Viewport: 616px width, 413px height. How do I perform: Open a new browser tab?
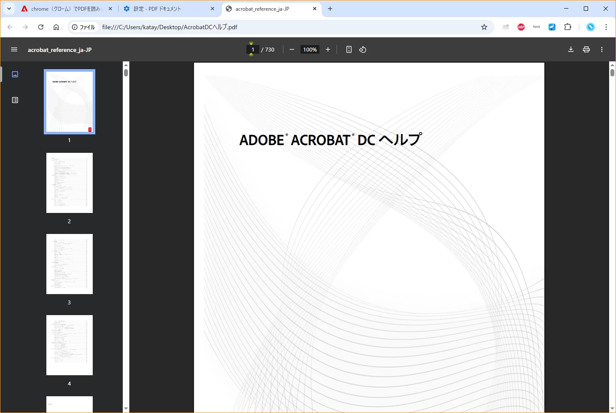330,9
